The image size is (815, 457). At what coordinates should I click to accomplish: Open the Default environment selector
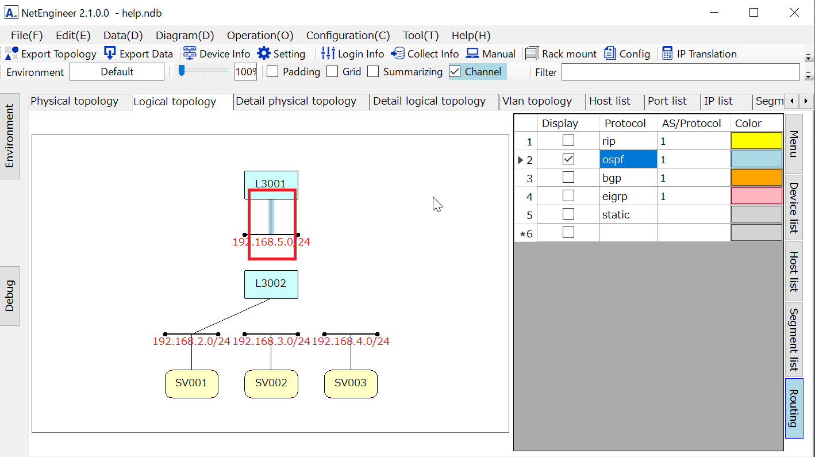[x=117, y=72]
